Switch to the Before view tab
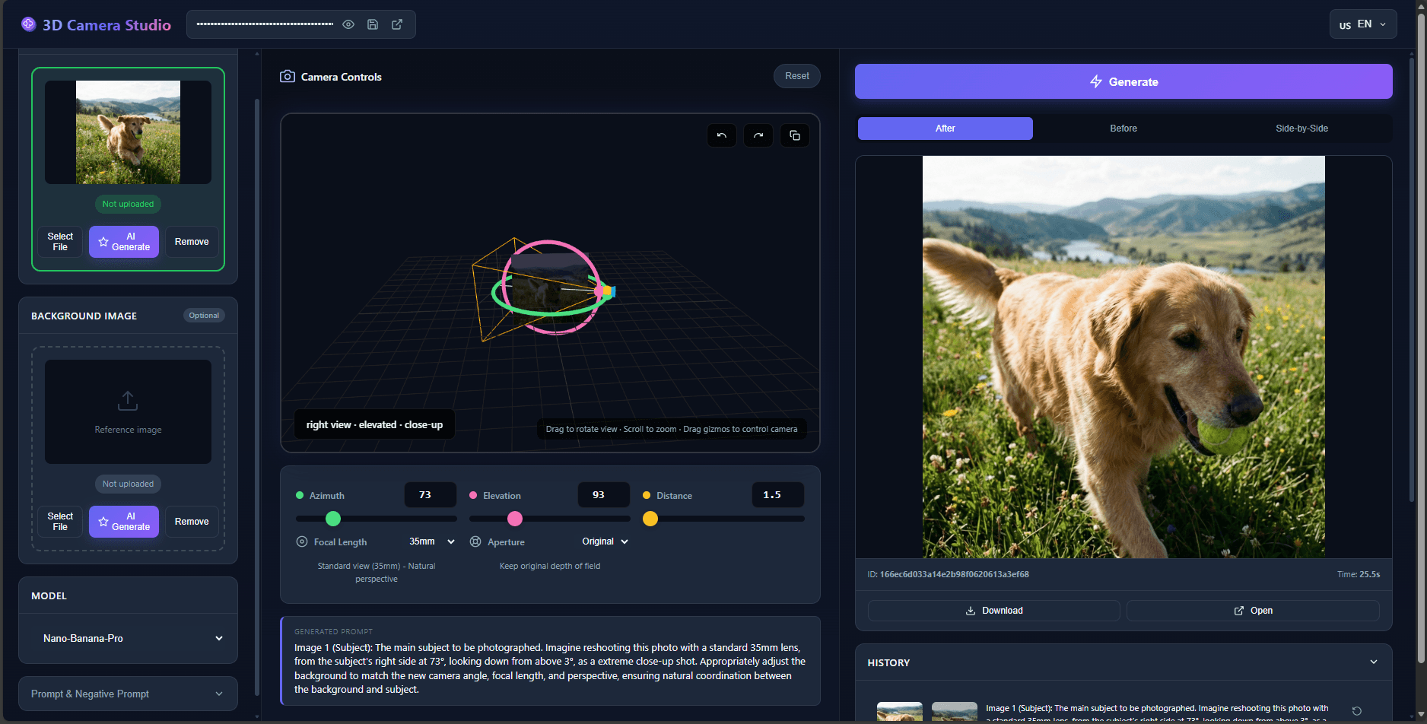Image resolution: width=1427 pixels, height=724 pixels. click(1123, 129)
